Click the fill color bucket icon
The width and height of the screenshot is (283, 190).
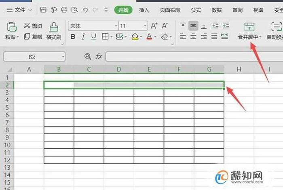click(x=135, y=37)
